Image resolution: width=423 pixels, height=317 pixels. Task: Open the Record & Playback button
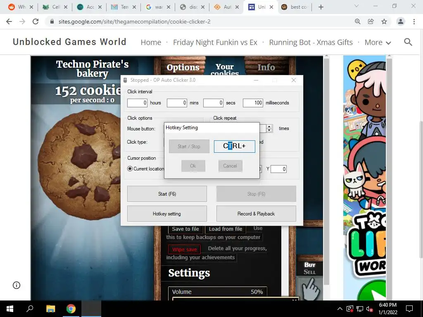click(256, 214)
